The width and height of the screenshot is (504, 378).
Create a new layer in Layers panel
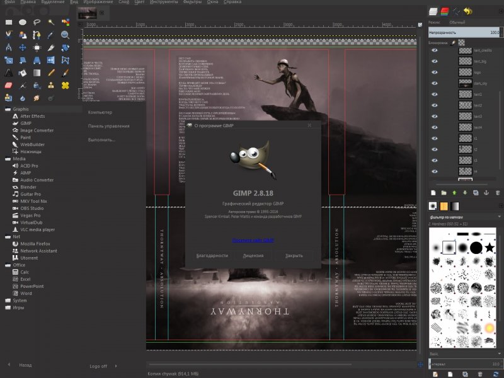[433, 193]
